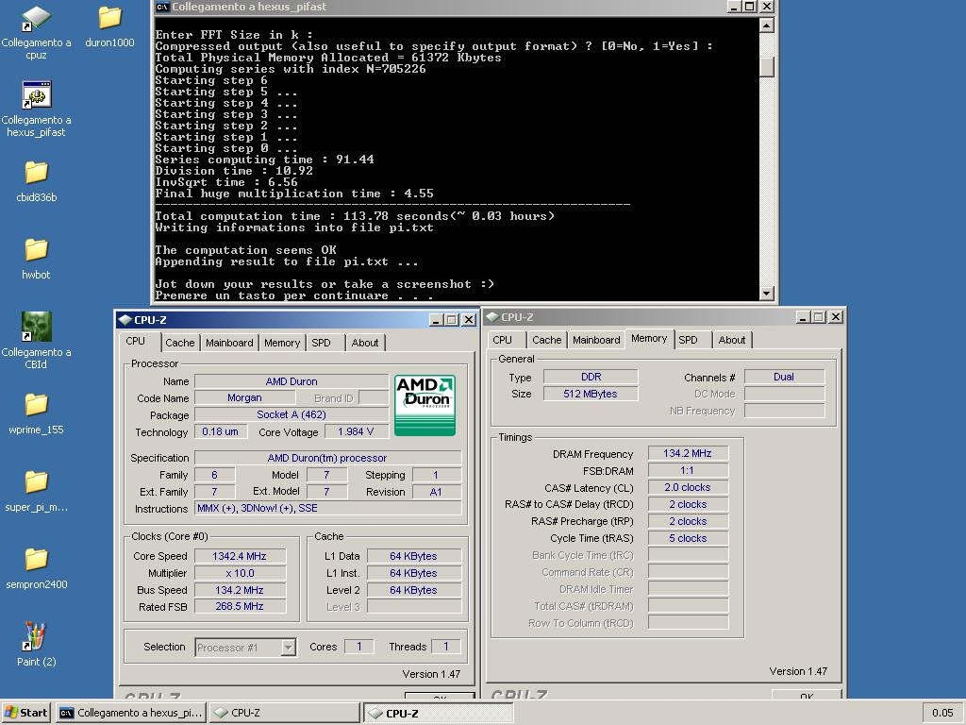The width and height of the screenshot is (966, 725).
Task: Click the Instructions field MMX, 3DNow!, SSE
Action: click(328, 509)
